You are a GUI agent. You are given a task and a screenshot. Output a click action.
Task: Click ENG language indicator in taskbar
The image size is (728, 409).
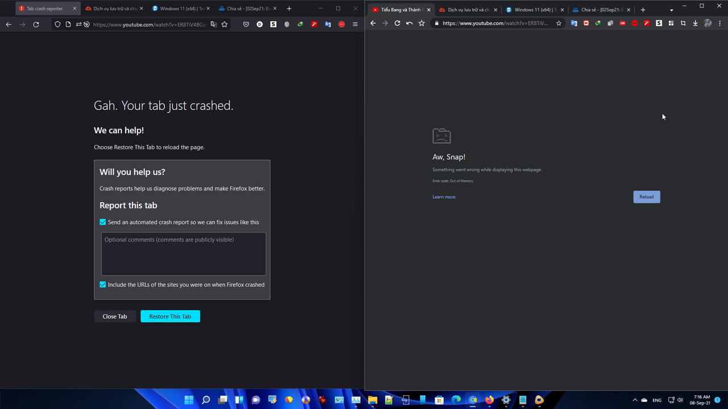point(657,400)
